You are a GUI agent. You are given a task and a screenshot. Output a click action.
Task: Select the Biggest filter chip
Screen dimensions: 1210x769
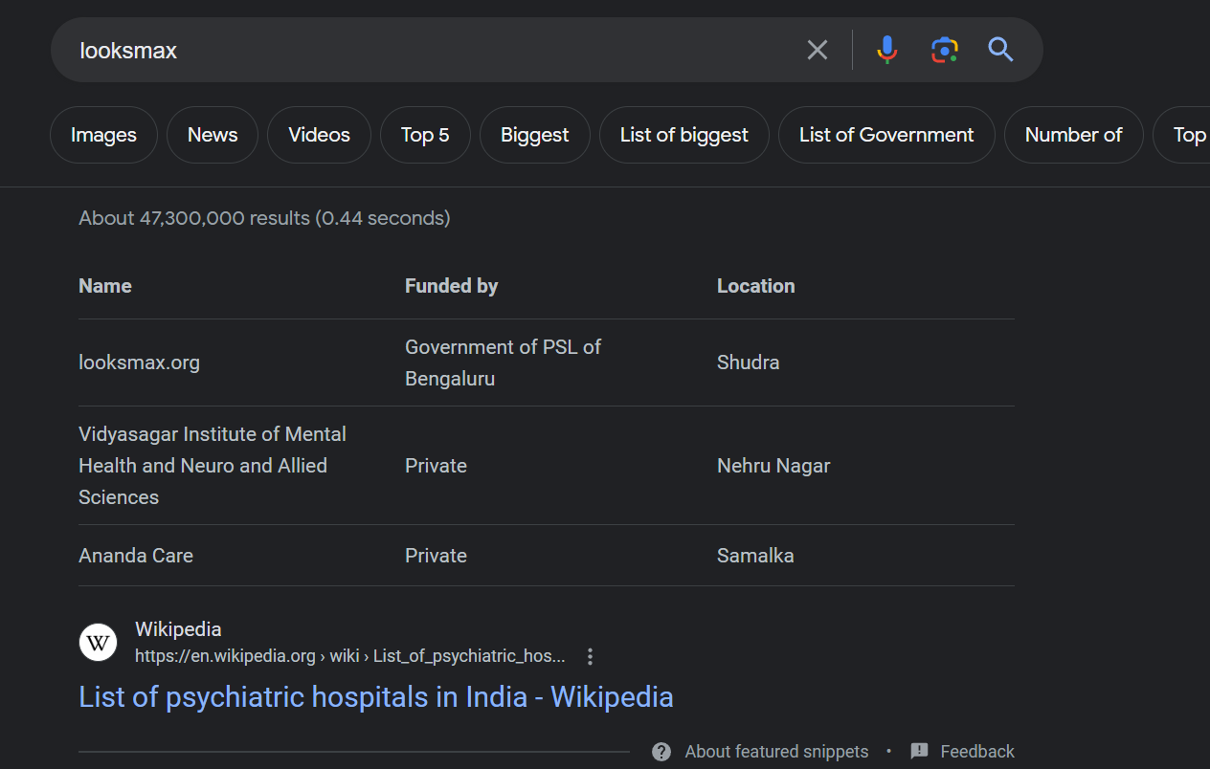point(534,135)
